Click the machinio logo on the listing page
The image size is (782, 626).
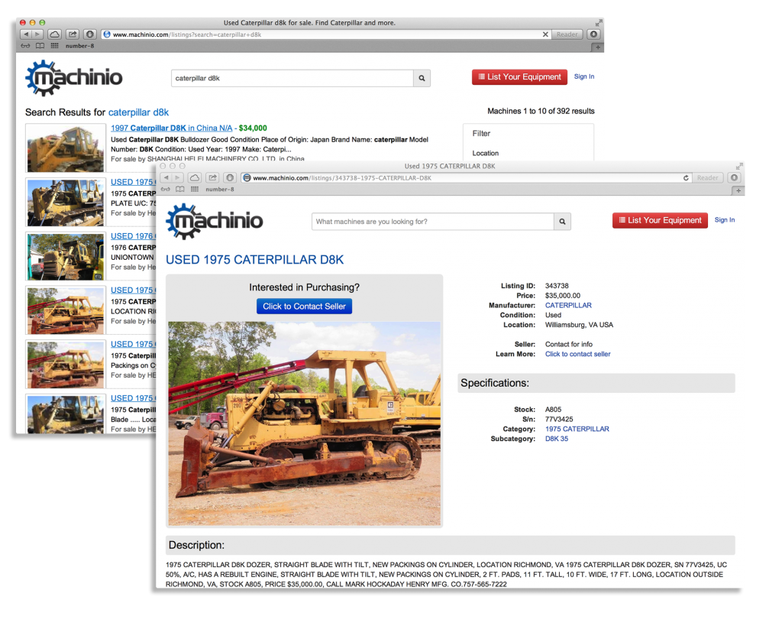pyautogui.click(x=215, y=221)
